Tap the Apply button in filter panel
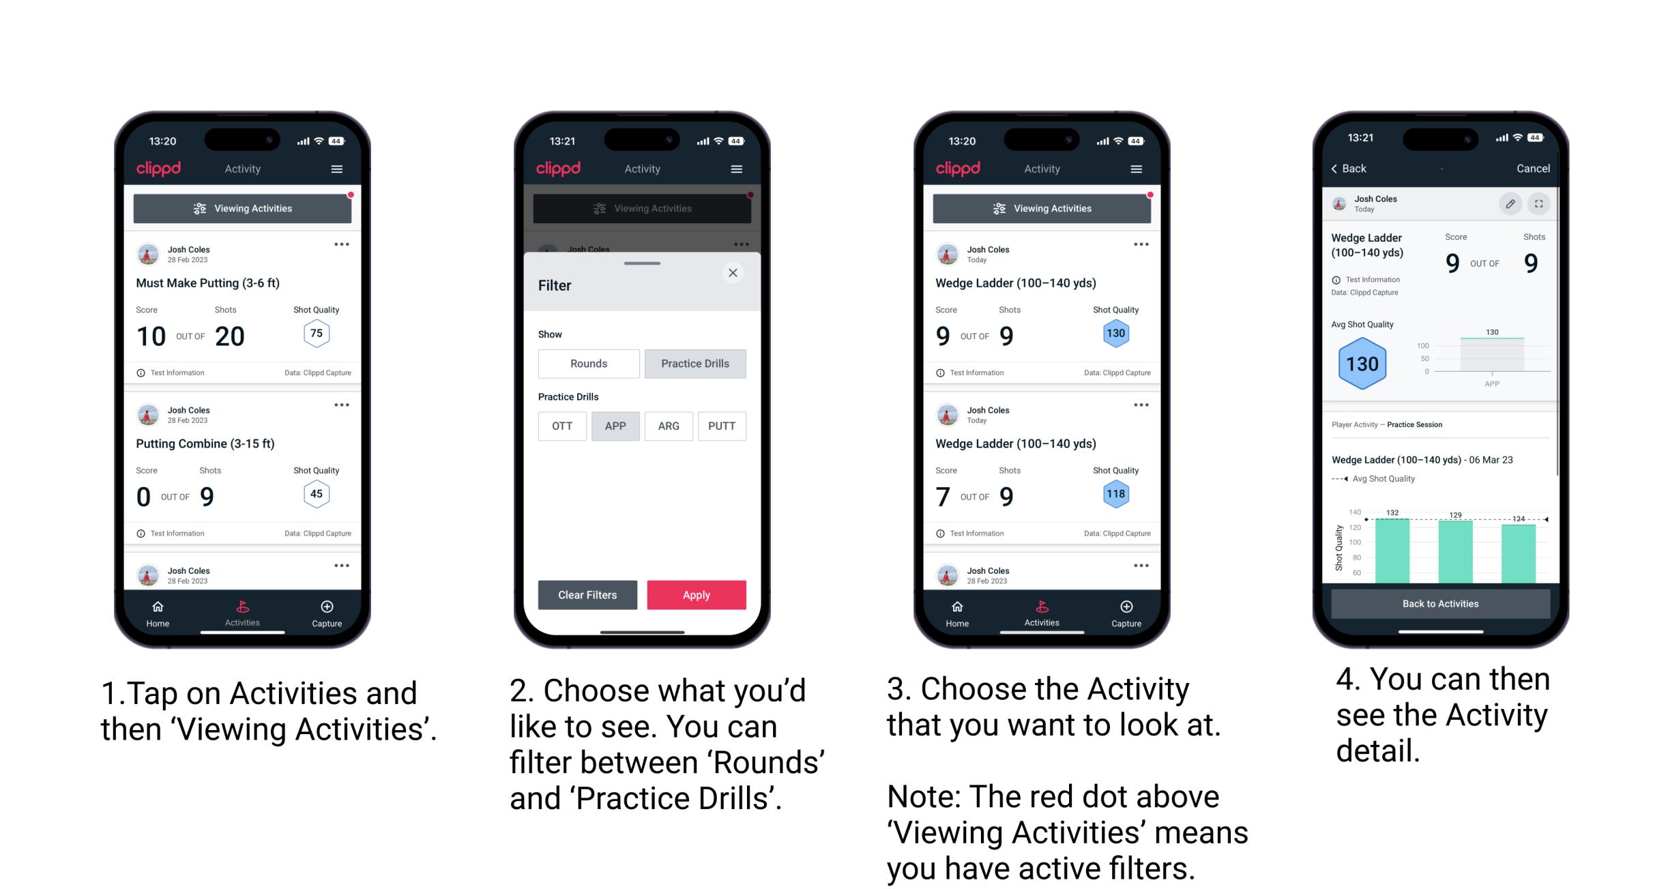The height and width of the screenshot is (889, 1653). pyautogui.click(x=695, y=594)
